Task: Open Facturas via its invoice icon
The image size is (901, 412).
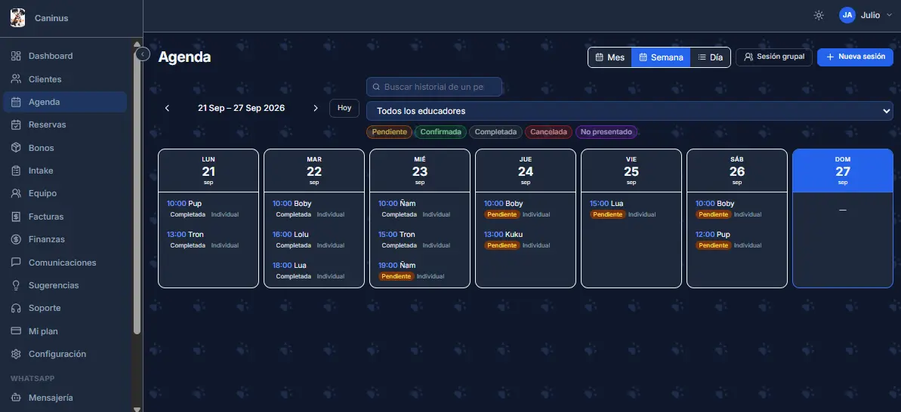Action: tap(16, 217)
